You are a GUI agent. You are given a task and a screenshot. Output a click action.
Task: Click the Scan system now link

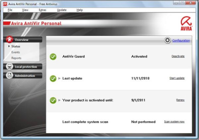pyautogui.click(x=174, y=122)
